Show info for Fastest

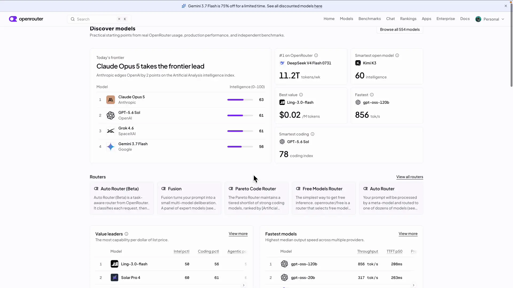pos(372,95)
